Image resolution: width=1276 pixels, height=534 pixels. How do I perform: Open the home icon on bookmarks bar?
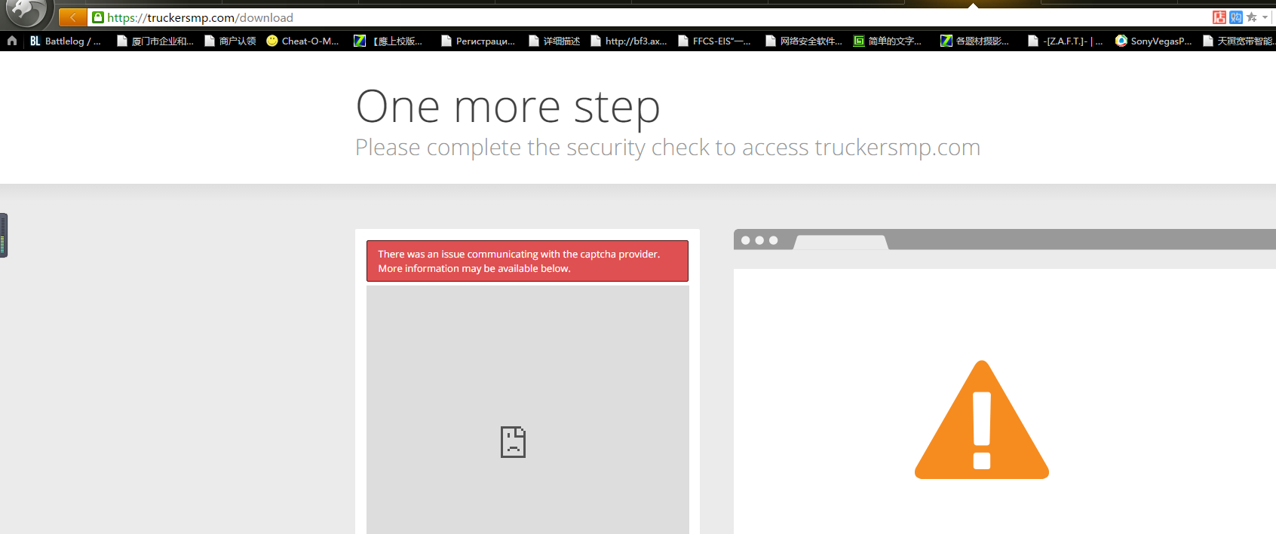pos(12,41)
